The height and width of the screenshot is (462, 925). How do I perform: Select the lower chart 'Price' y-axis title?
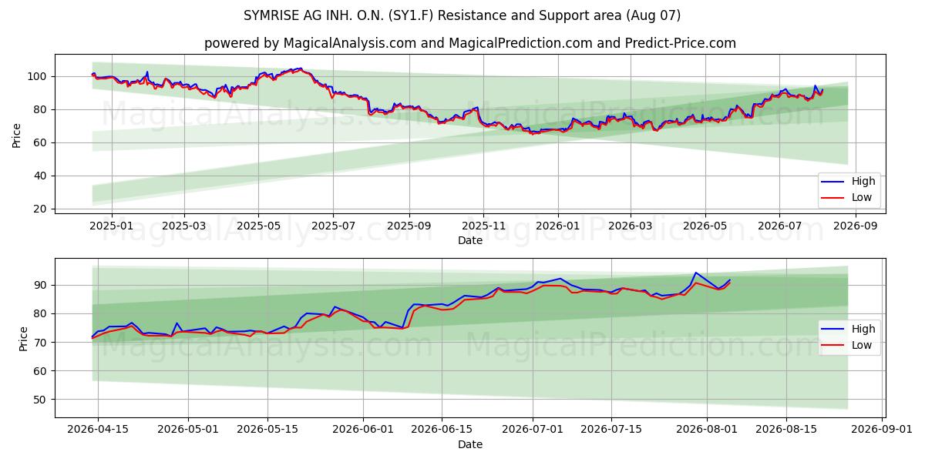click(x=23, y=338)
